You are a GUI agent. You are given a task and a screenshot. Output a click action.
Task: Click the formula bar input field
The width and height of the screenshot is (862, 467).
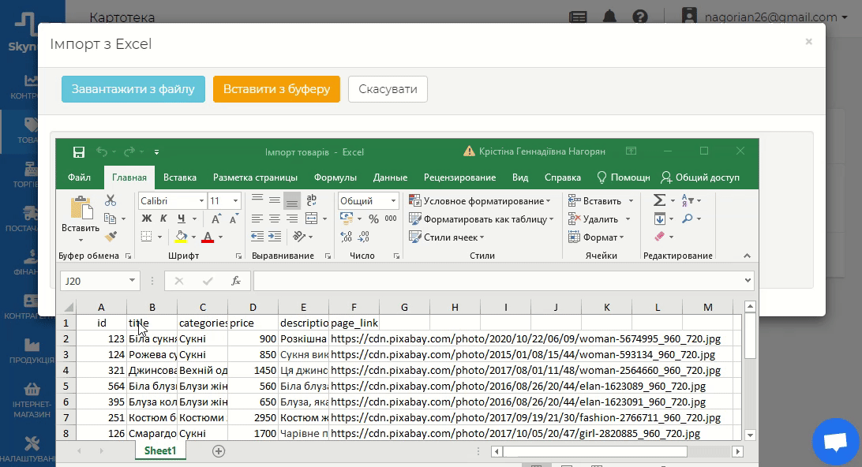tap(497, 281)
